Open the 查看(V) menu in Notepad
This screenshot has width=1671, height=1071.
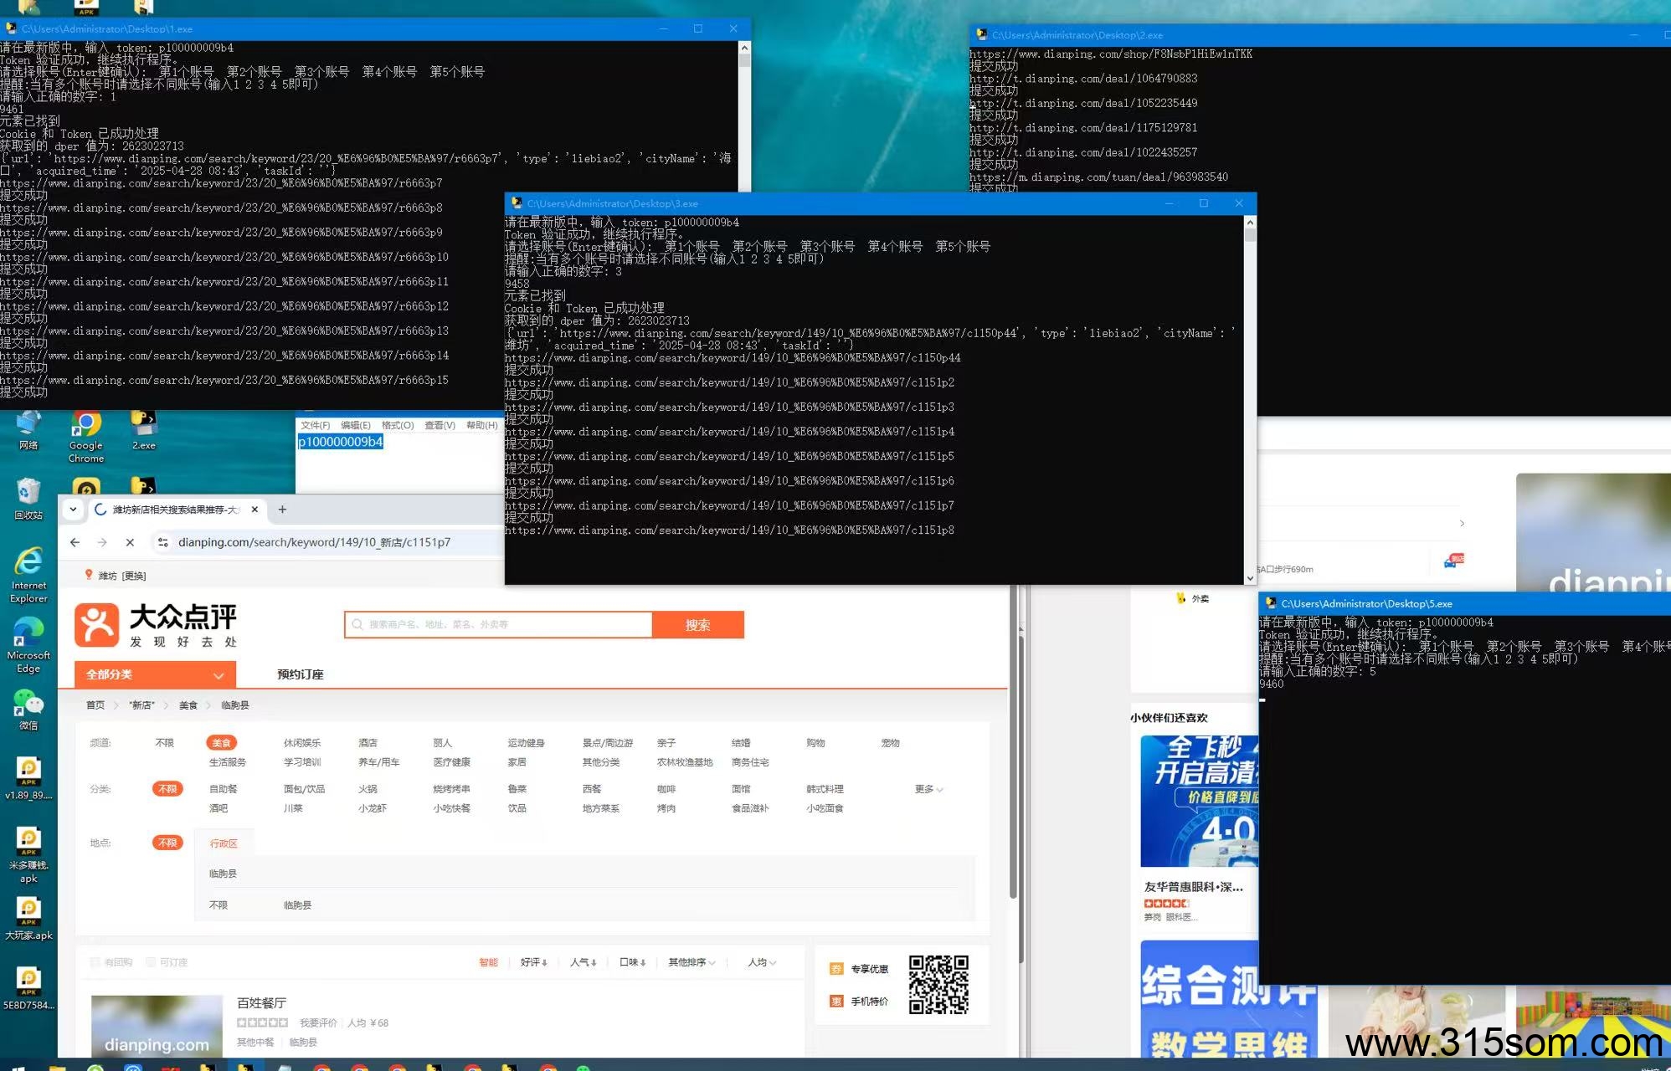[x=440, y=425]
